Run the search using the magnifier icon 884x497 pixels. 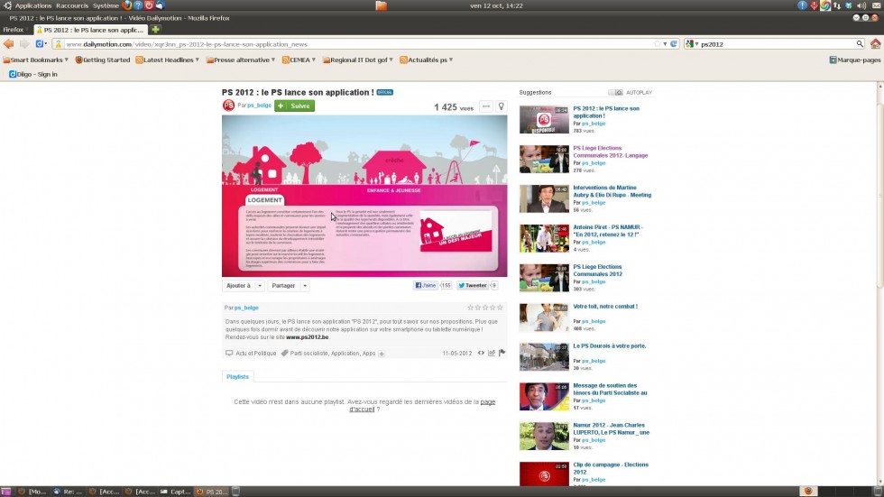[x=860, y=44]
